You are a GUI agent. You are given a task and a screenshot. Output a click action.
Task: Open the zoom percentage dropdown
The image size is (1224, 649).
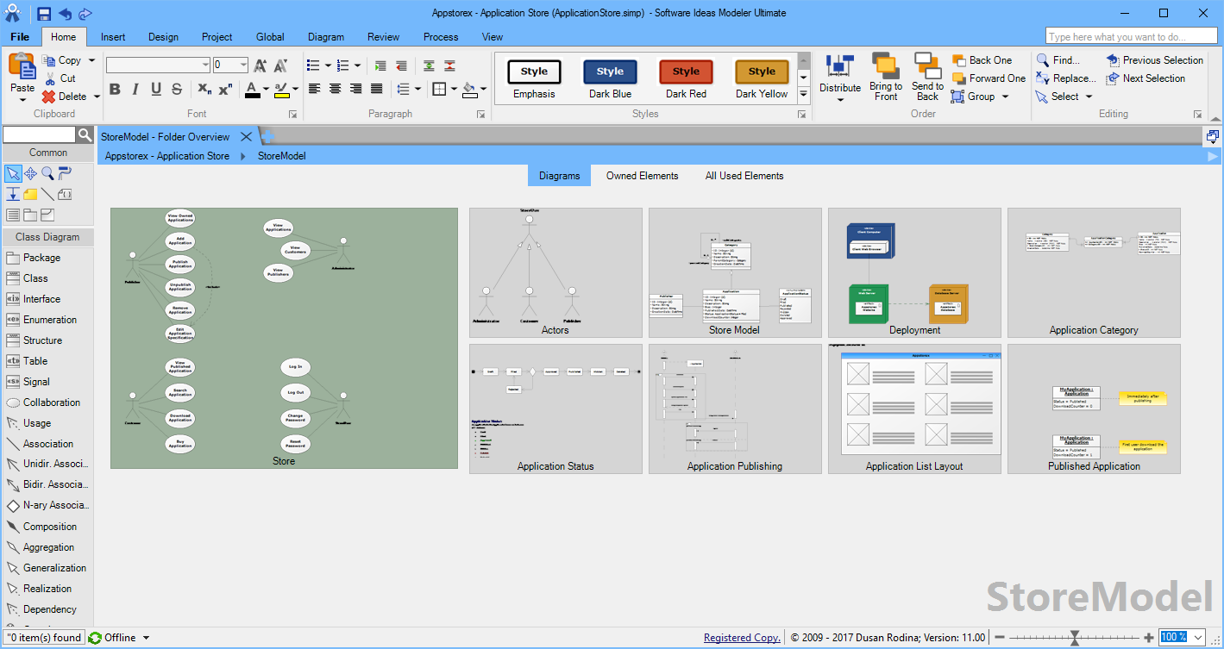(1198, 638)
